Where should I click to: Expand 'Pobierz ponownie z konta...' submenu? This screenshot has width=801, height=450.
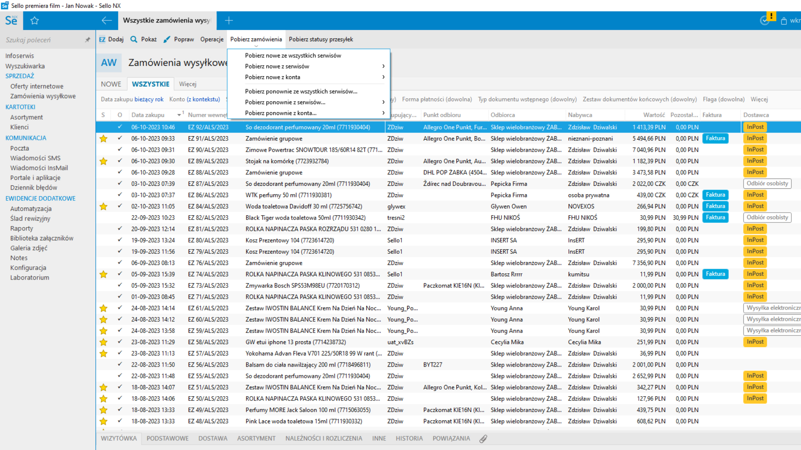[x=309, y=113]
